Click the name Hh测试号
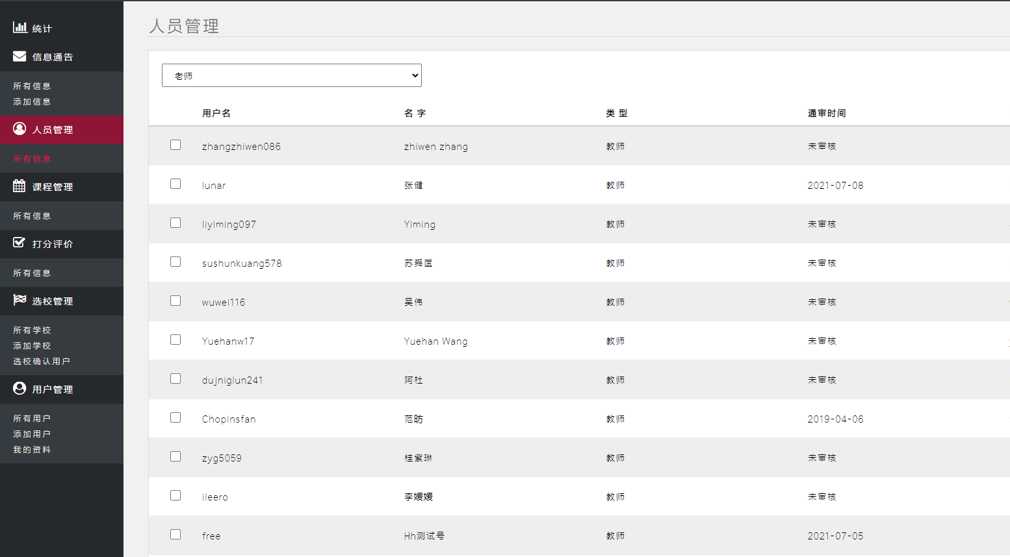 pos(424,536)
